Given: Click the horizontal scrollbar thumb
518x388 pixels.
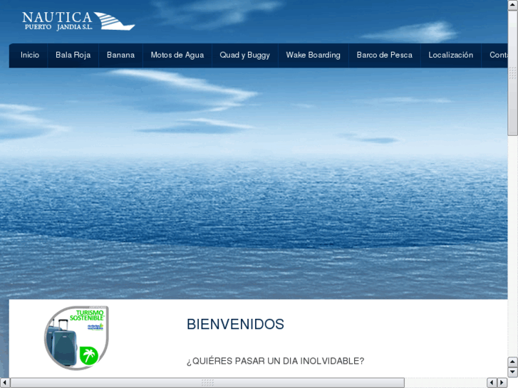Looking at the screenshot, I should [x=207, y=382].
